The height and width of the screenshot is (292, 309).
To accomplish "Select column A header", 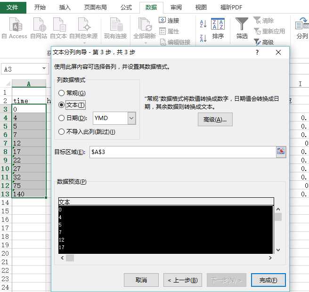I will tap(29, 83).
